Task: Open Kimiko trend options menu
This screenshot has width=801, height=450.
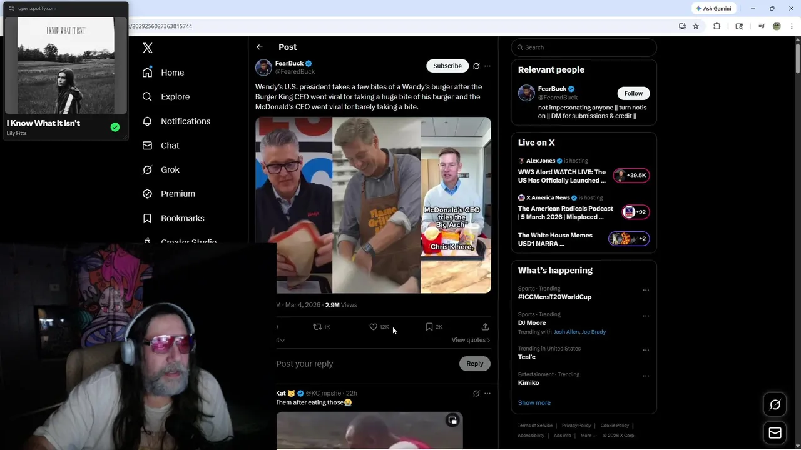Action: coord(646,376)
